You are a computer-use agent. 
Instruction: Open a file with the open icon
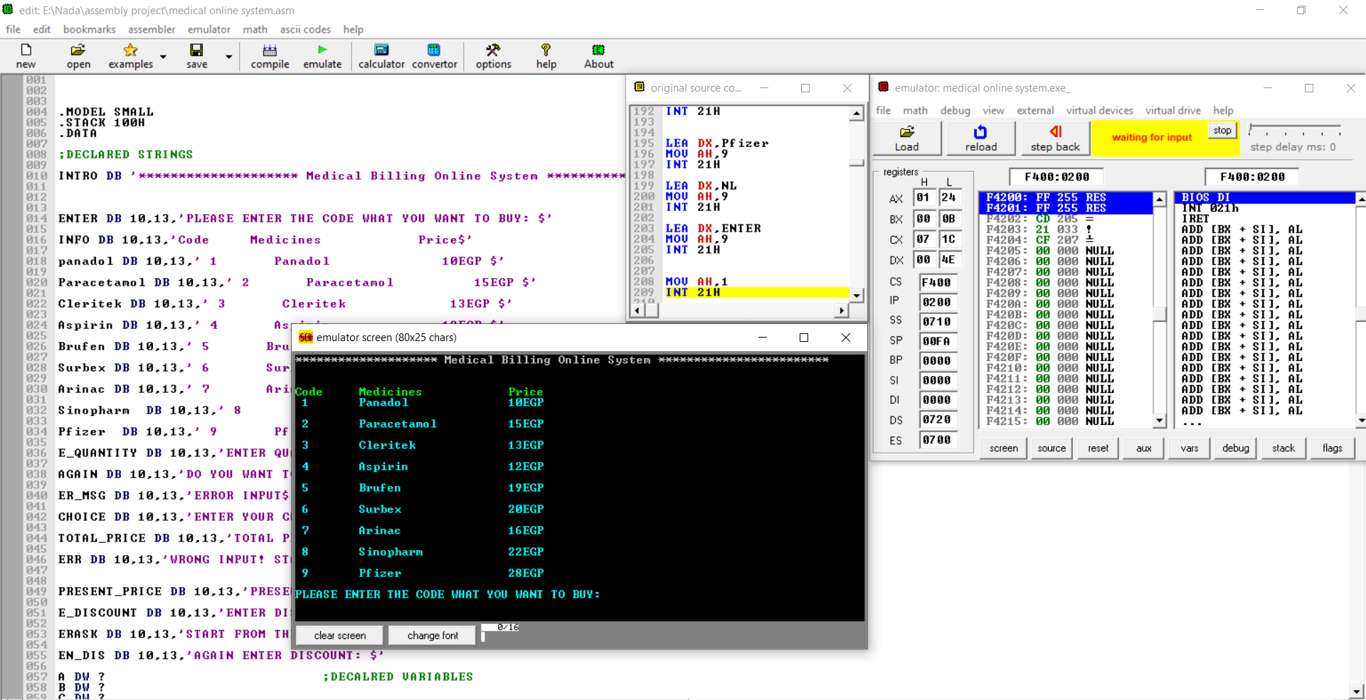click(78, 55)
